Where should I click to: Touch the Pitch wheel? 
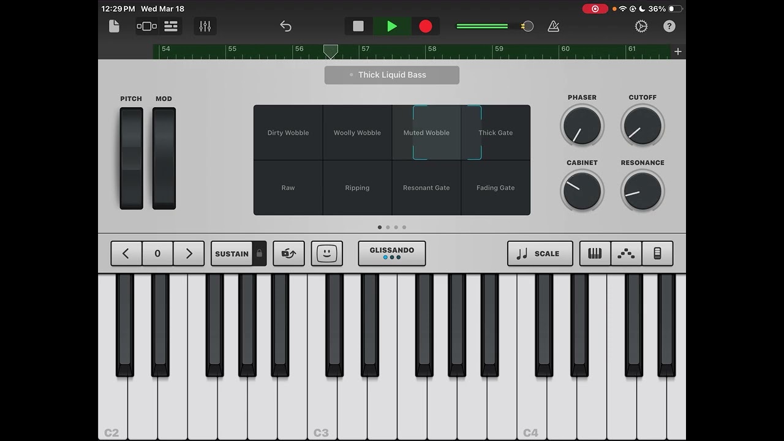(x=131, y=158)
